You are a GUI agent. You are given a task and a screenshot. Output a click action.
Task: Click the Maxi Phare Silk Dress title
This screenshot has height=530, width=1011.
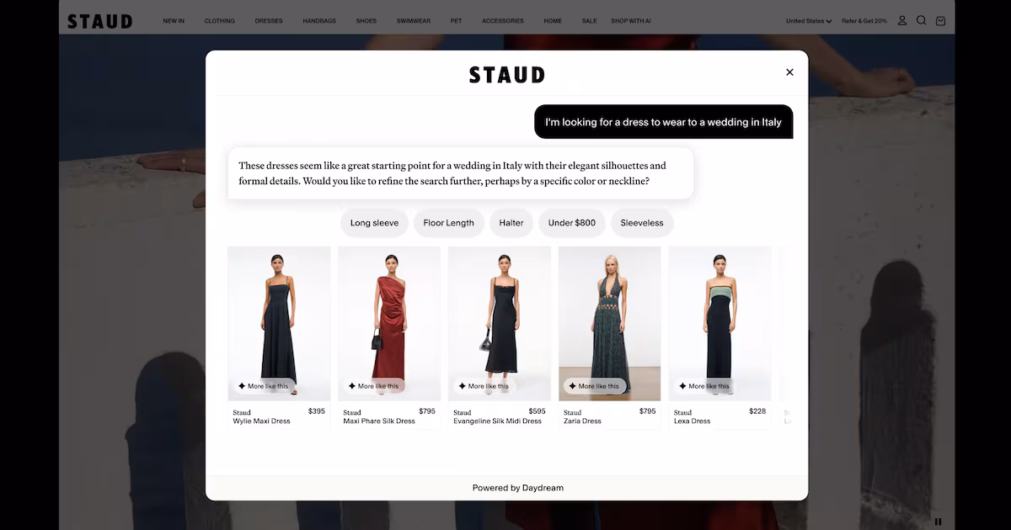[379, 421]
